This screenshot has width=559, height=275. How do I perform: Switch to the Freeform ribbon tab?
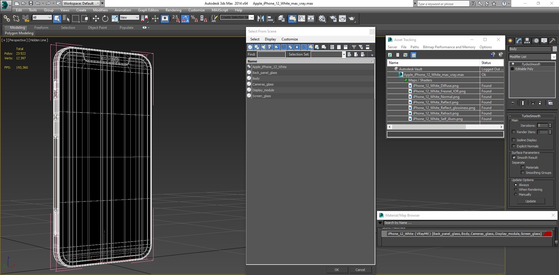41,28
